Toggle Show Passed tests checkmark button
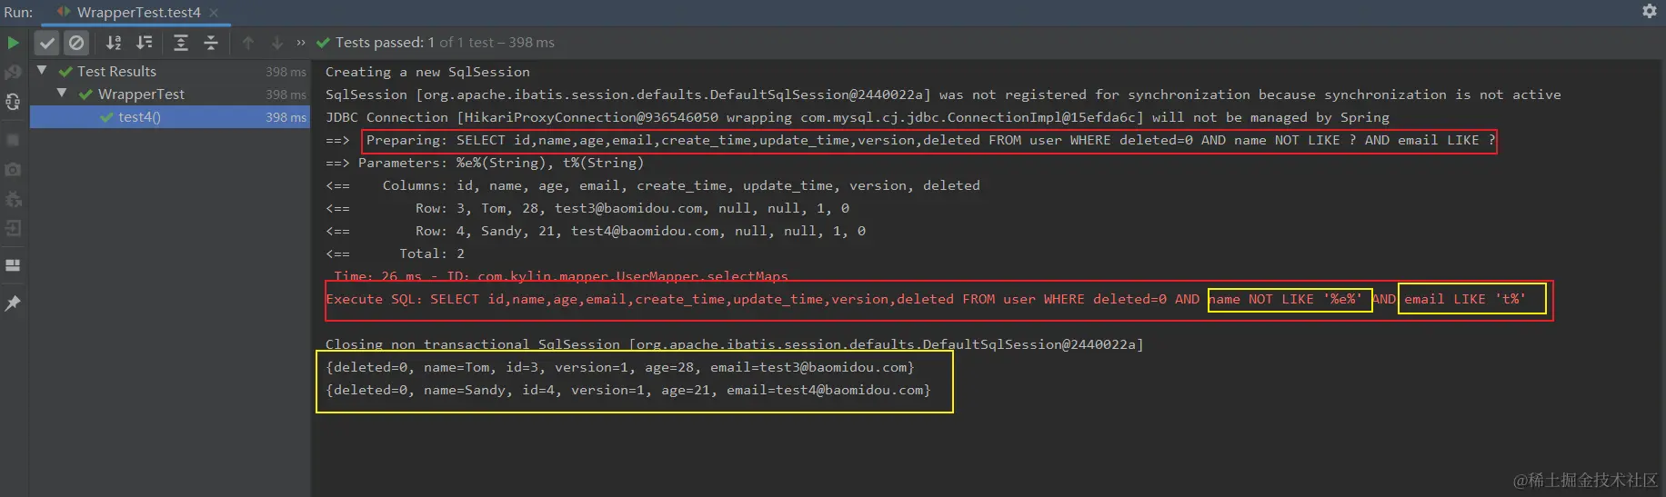This screenshot has width=1666, height=497. [47, 43]
